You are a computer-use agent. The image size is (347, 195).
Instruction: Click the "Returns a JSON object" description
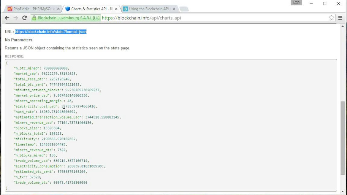pyautogui.click(x=68, y=48)
